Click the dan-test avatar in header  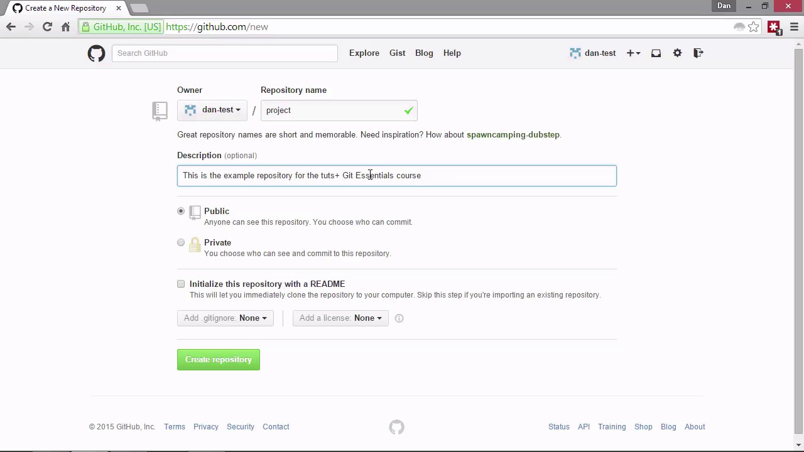point(575,53)
